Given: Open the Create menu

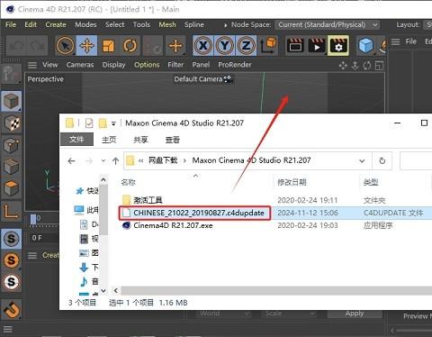Looking at the screenshot, I should point(56,24).
